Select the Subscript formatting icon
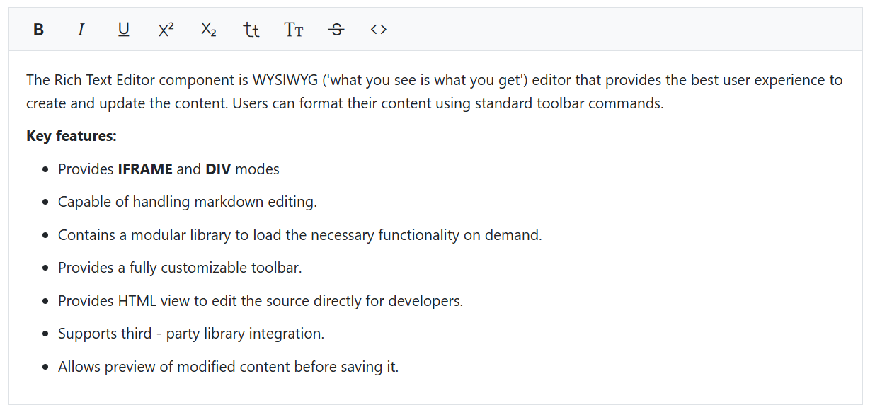Screen dimensions: 875x415 207,29
